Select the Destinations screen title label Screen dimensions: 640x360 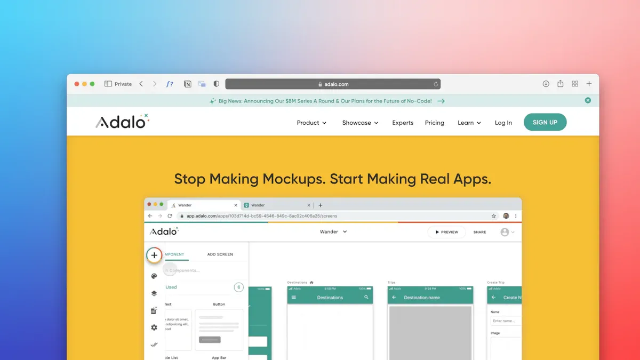click(x=298, y=282)
